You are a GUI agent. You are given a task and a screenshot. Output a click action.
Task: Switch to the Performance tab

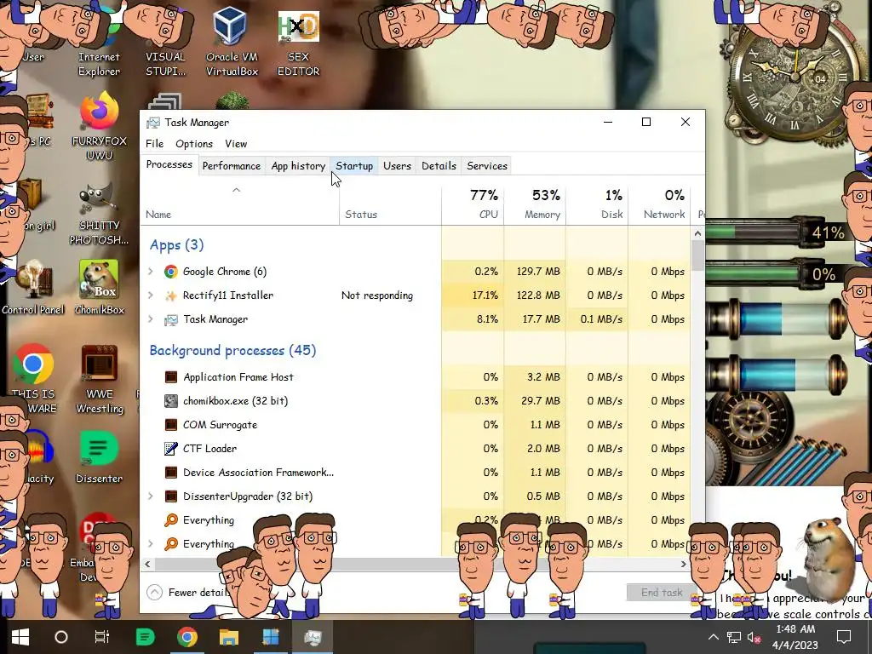pyautogui.click(x=232, y=166)
